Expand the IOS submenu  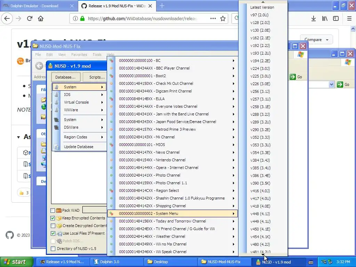79,95
